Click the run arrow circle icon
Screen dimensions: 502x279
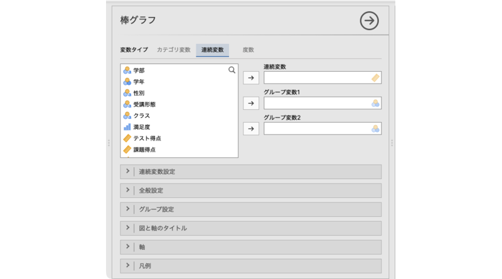pos(370,21)
